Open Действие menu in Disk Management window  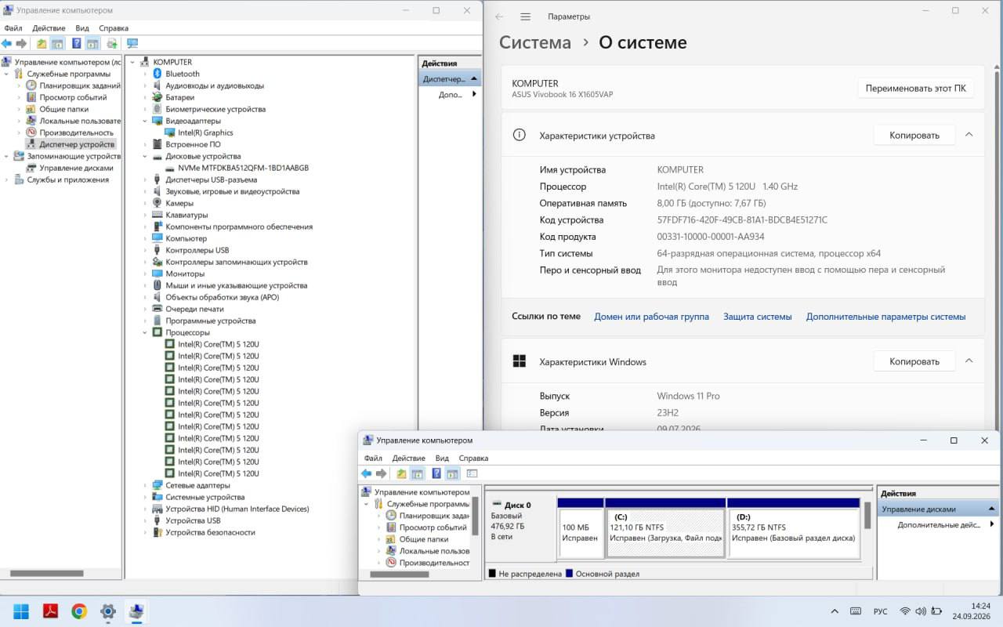click(408, 458)
